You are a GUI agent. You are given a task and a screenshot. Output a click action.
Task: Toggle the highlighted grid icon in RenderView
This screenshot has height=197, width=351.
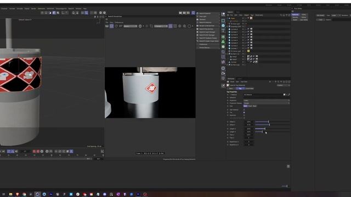click(x=171, y=26)
